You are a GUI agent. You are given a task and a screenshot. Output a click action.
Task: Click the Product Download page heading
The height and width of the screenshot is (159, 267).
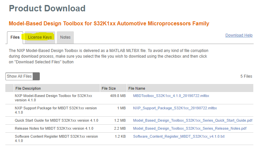pos(47,8)
